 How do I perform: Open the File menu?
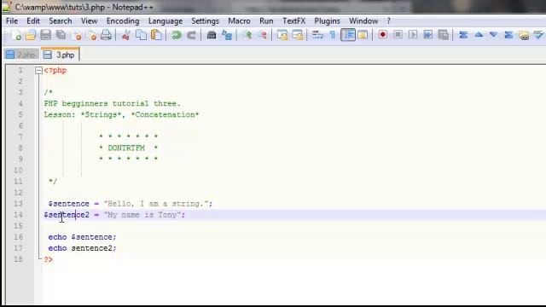click(x=12, y=21)
